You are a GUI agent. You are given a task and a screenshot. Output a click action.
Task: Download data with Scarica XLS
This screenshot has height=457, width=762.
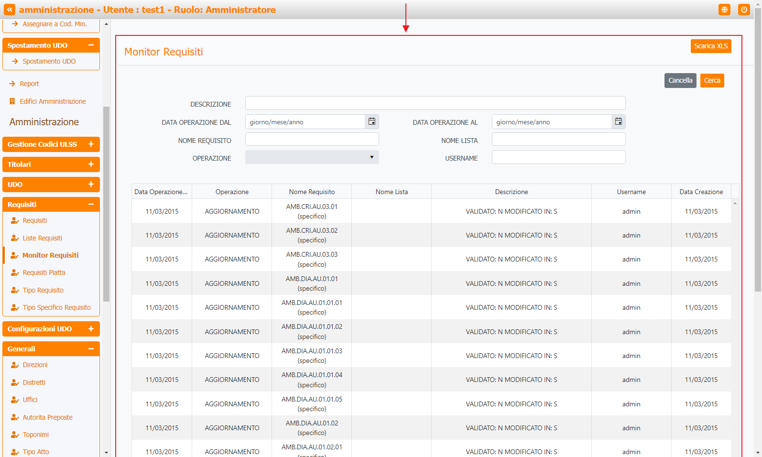pyautogui.click(x=710, y=46)
